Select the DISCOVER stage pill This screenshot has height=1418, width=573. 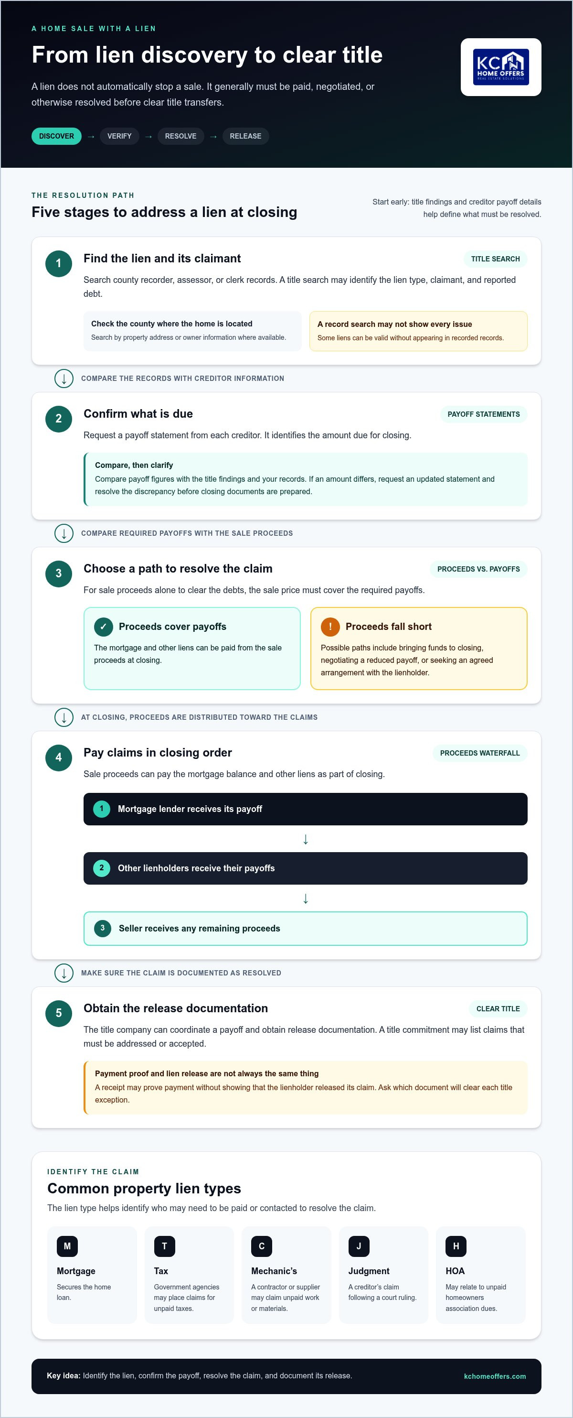[57, 136]
